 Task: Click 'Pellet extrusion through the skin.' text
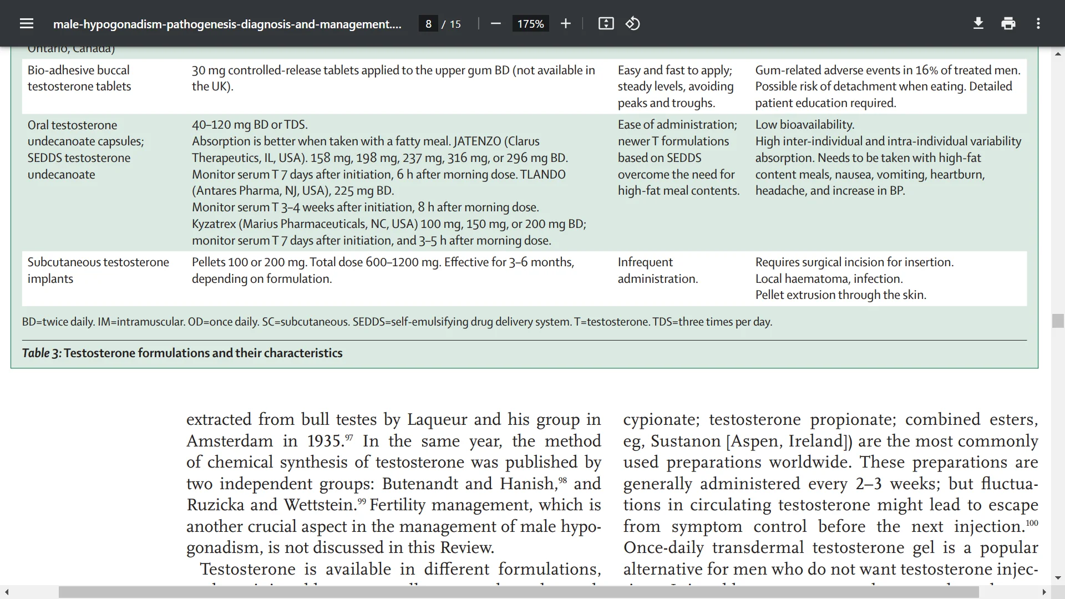pos(841,295)
